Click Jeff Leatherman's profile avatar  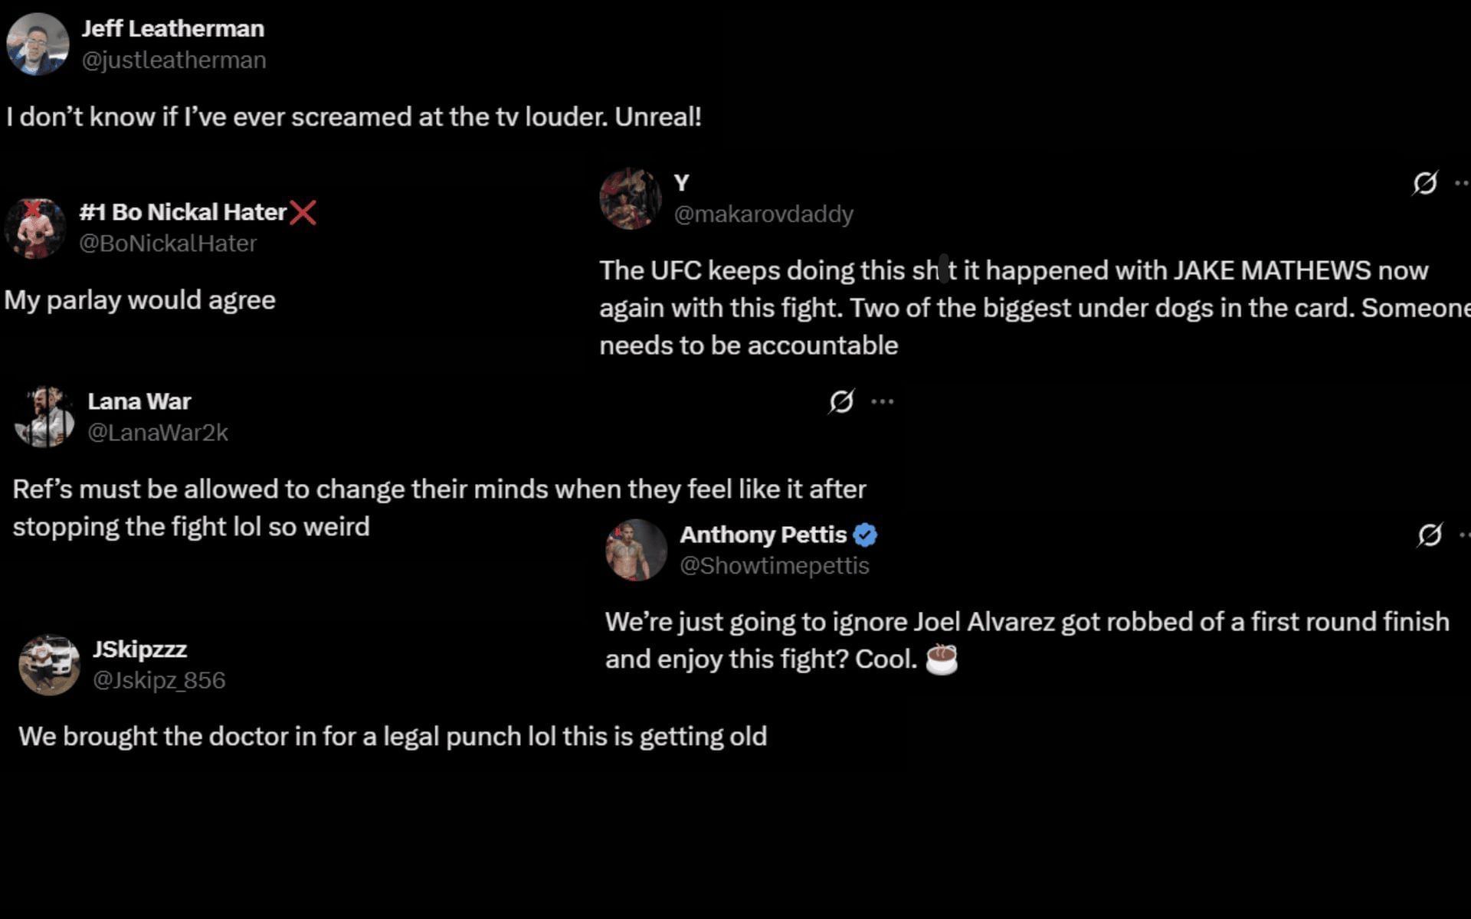tap(38, 44)
